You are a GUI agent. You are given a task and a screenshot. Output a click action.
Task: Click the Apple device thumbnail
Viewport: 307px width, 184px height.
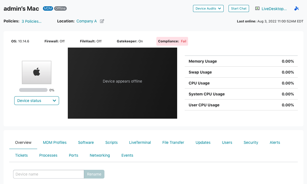click(37, 72)
